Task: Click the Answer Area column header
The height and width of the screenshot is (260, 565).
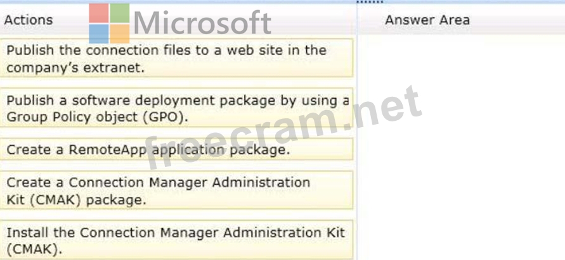Action: [x=427, y=20]
